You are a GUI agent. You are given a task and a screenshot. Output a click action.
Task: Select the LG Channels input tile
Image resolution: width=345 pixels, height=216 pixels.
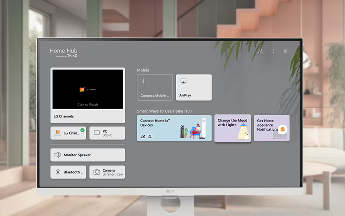[x=68, y=133]
